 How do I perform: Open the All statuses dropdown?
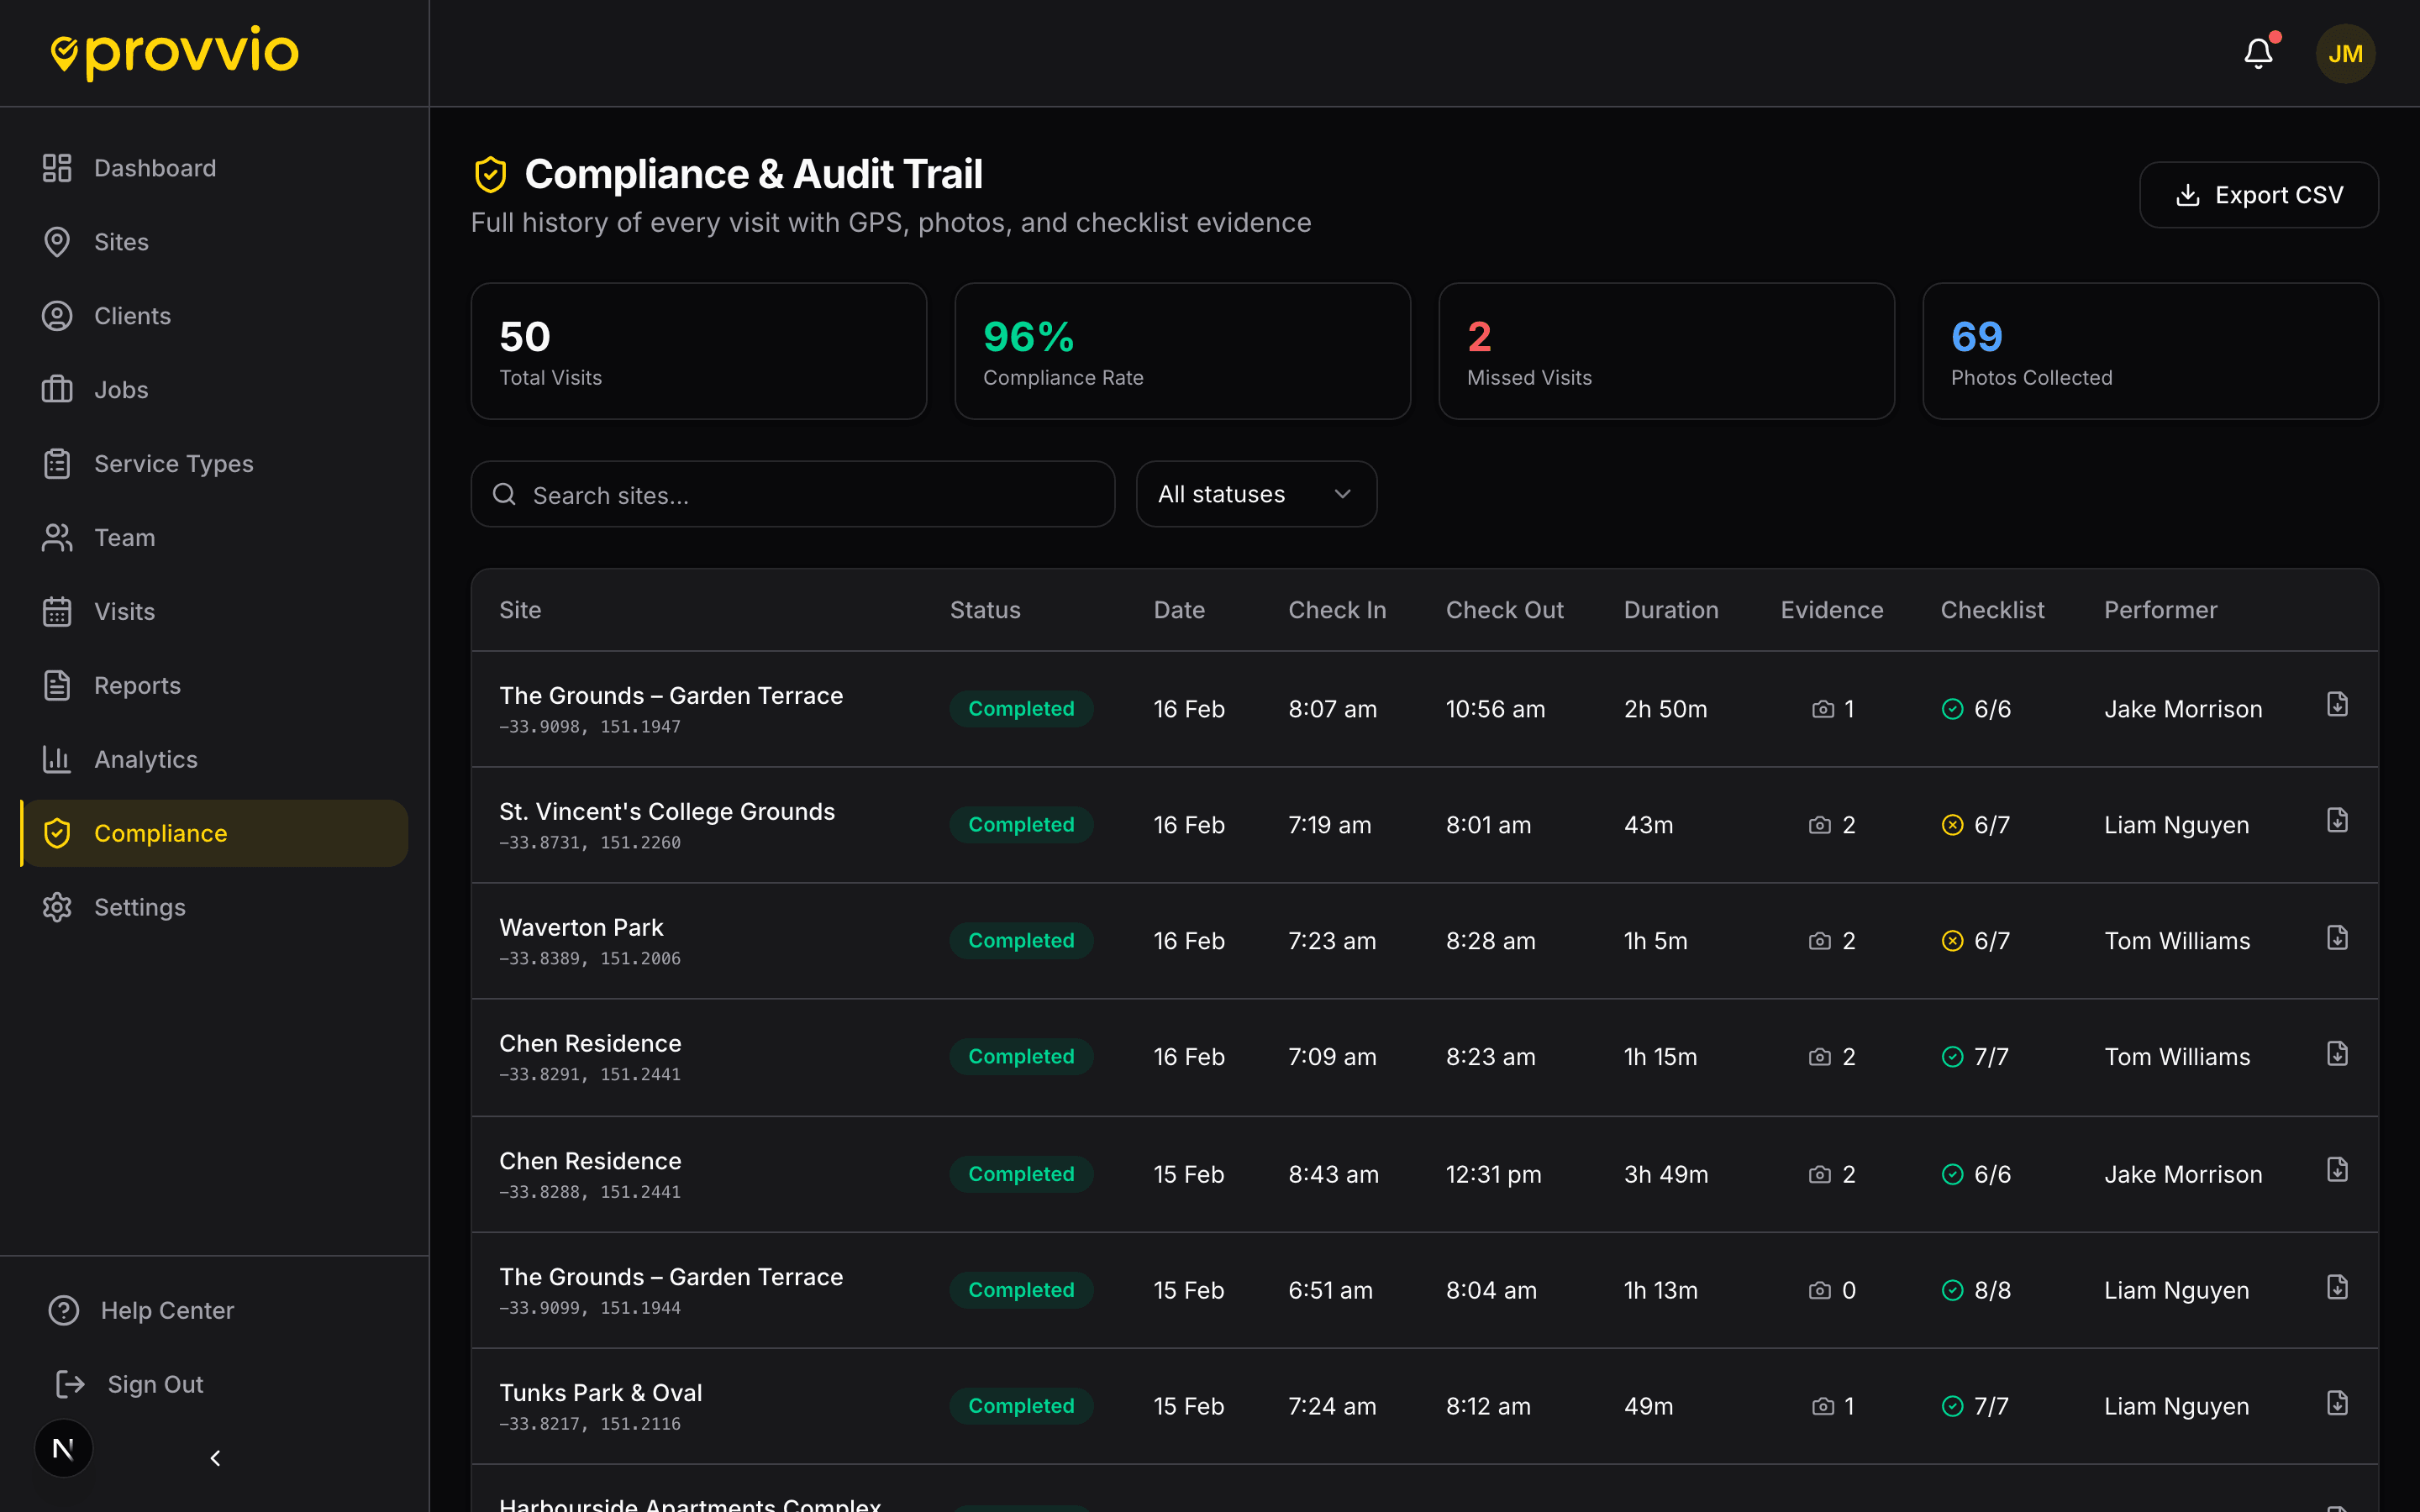(1256, 494)
